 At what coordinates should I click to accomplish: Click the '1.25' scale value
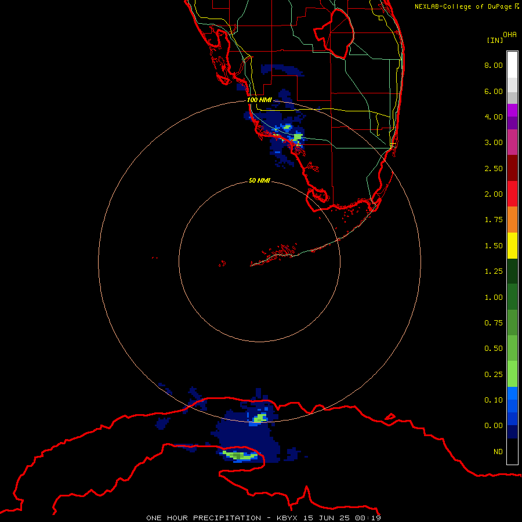[x=494, y=271]
